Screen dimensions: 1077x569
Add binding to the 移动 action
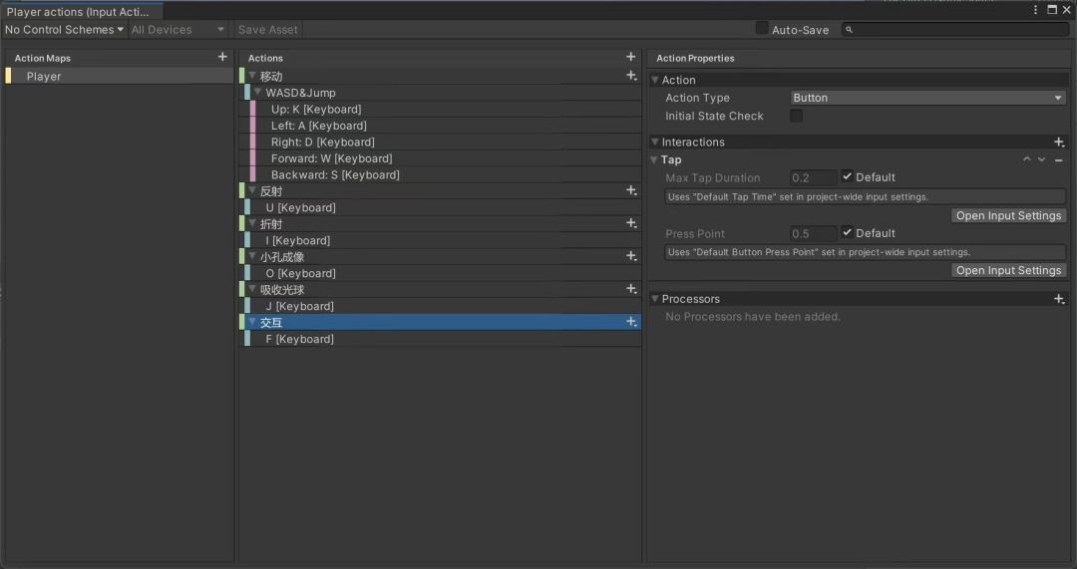(x=631, y=76)
